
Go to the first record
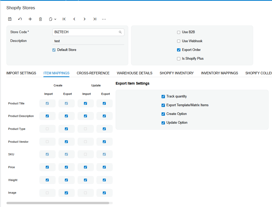pos(64,19)
